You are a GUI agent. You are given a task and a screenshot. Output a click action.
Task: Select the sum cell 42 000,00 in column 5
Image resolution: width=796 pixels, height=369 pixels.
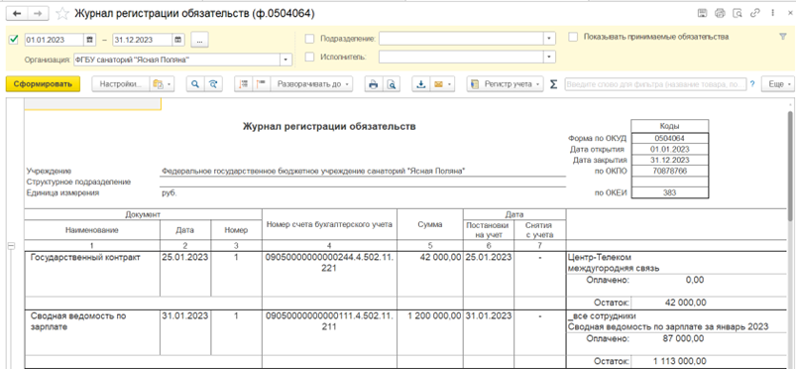coord(430,274)
